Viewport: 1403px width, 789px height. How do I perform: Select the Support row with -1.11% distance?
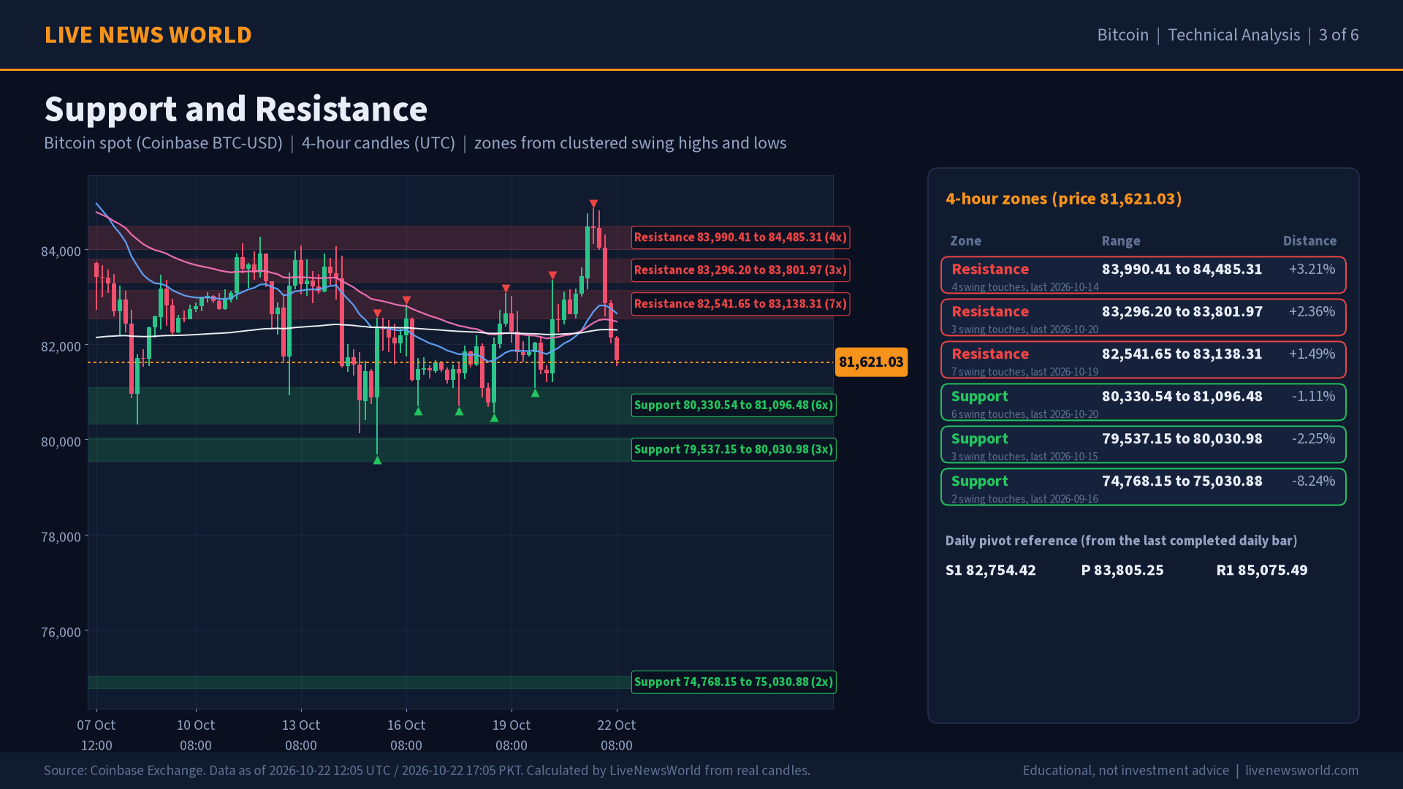1143,403
